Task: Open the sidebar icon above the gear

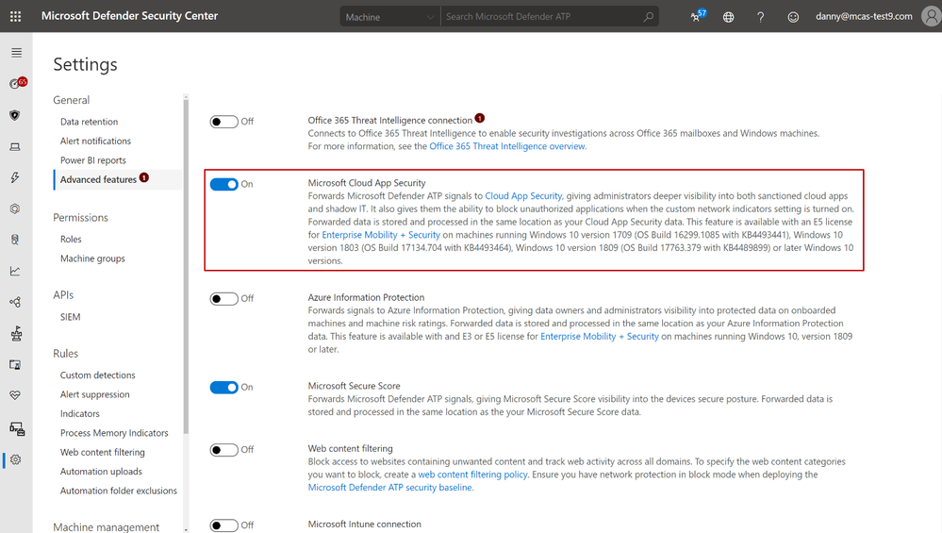Action: [17, 429]
